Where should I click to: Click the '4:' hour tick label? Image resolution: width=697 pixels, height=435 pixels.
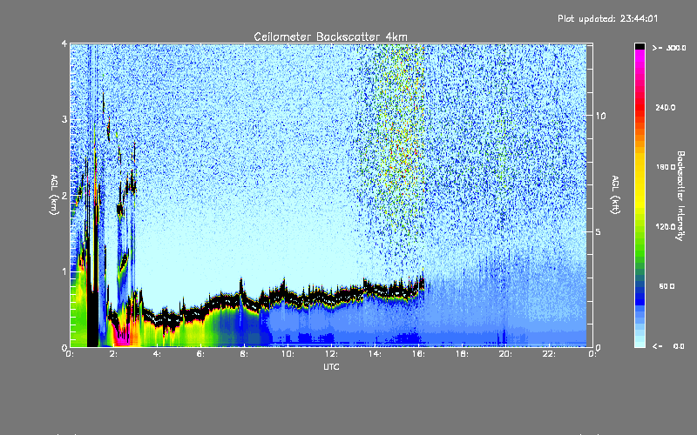coord(158,354)
